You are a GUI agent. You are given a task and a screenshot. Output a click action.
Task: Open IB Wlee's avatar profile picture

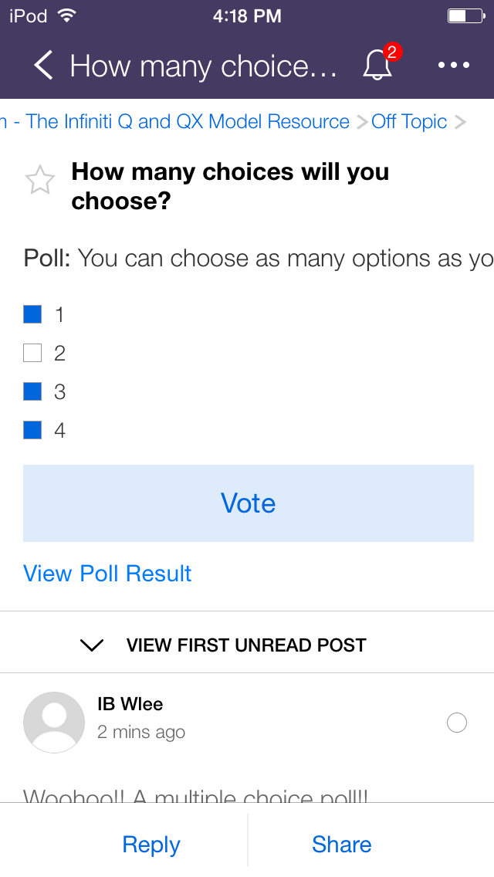(54, 722)
